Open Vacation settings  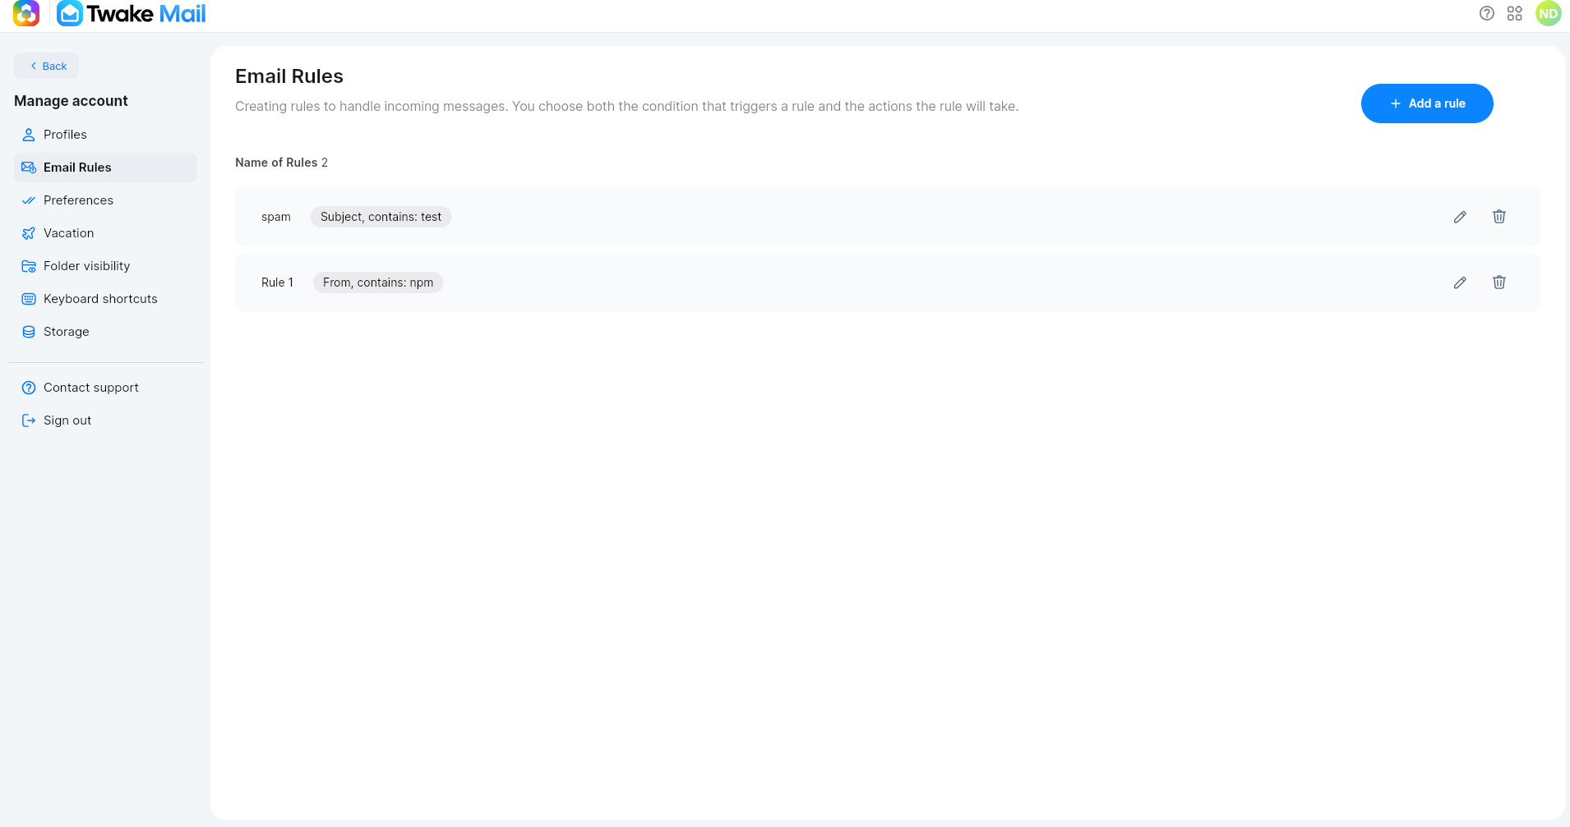105,233
